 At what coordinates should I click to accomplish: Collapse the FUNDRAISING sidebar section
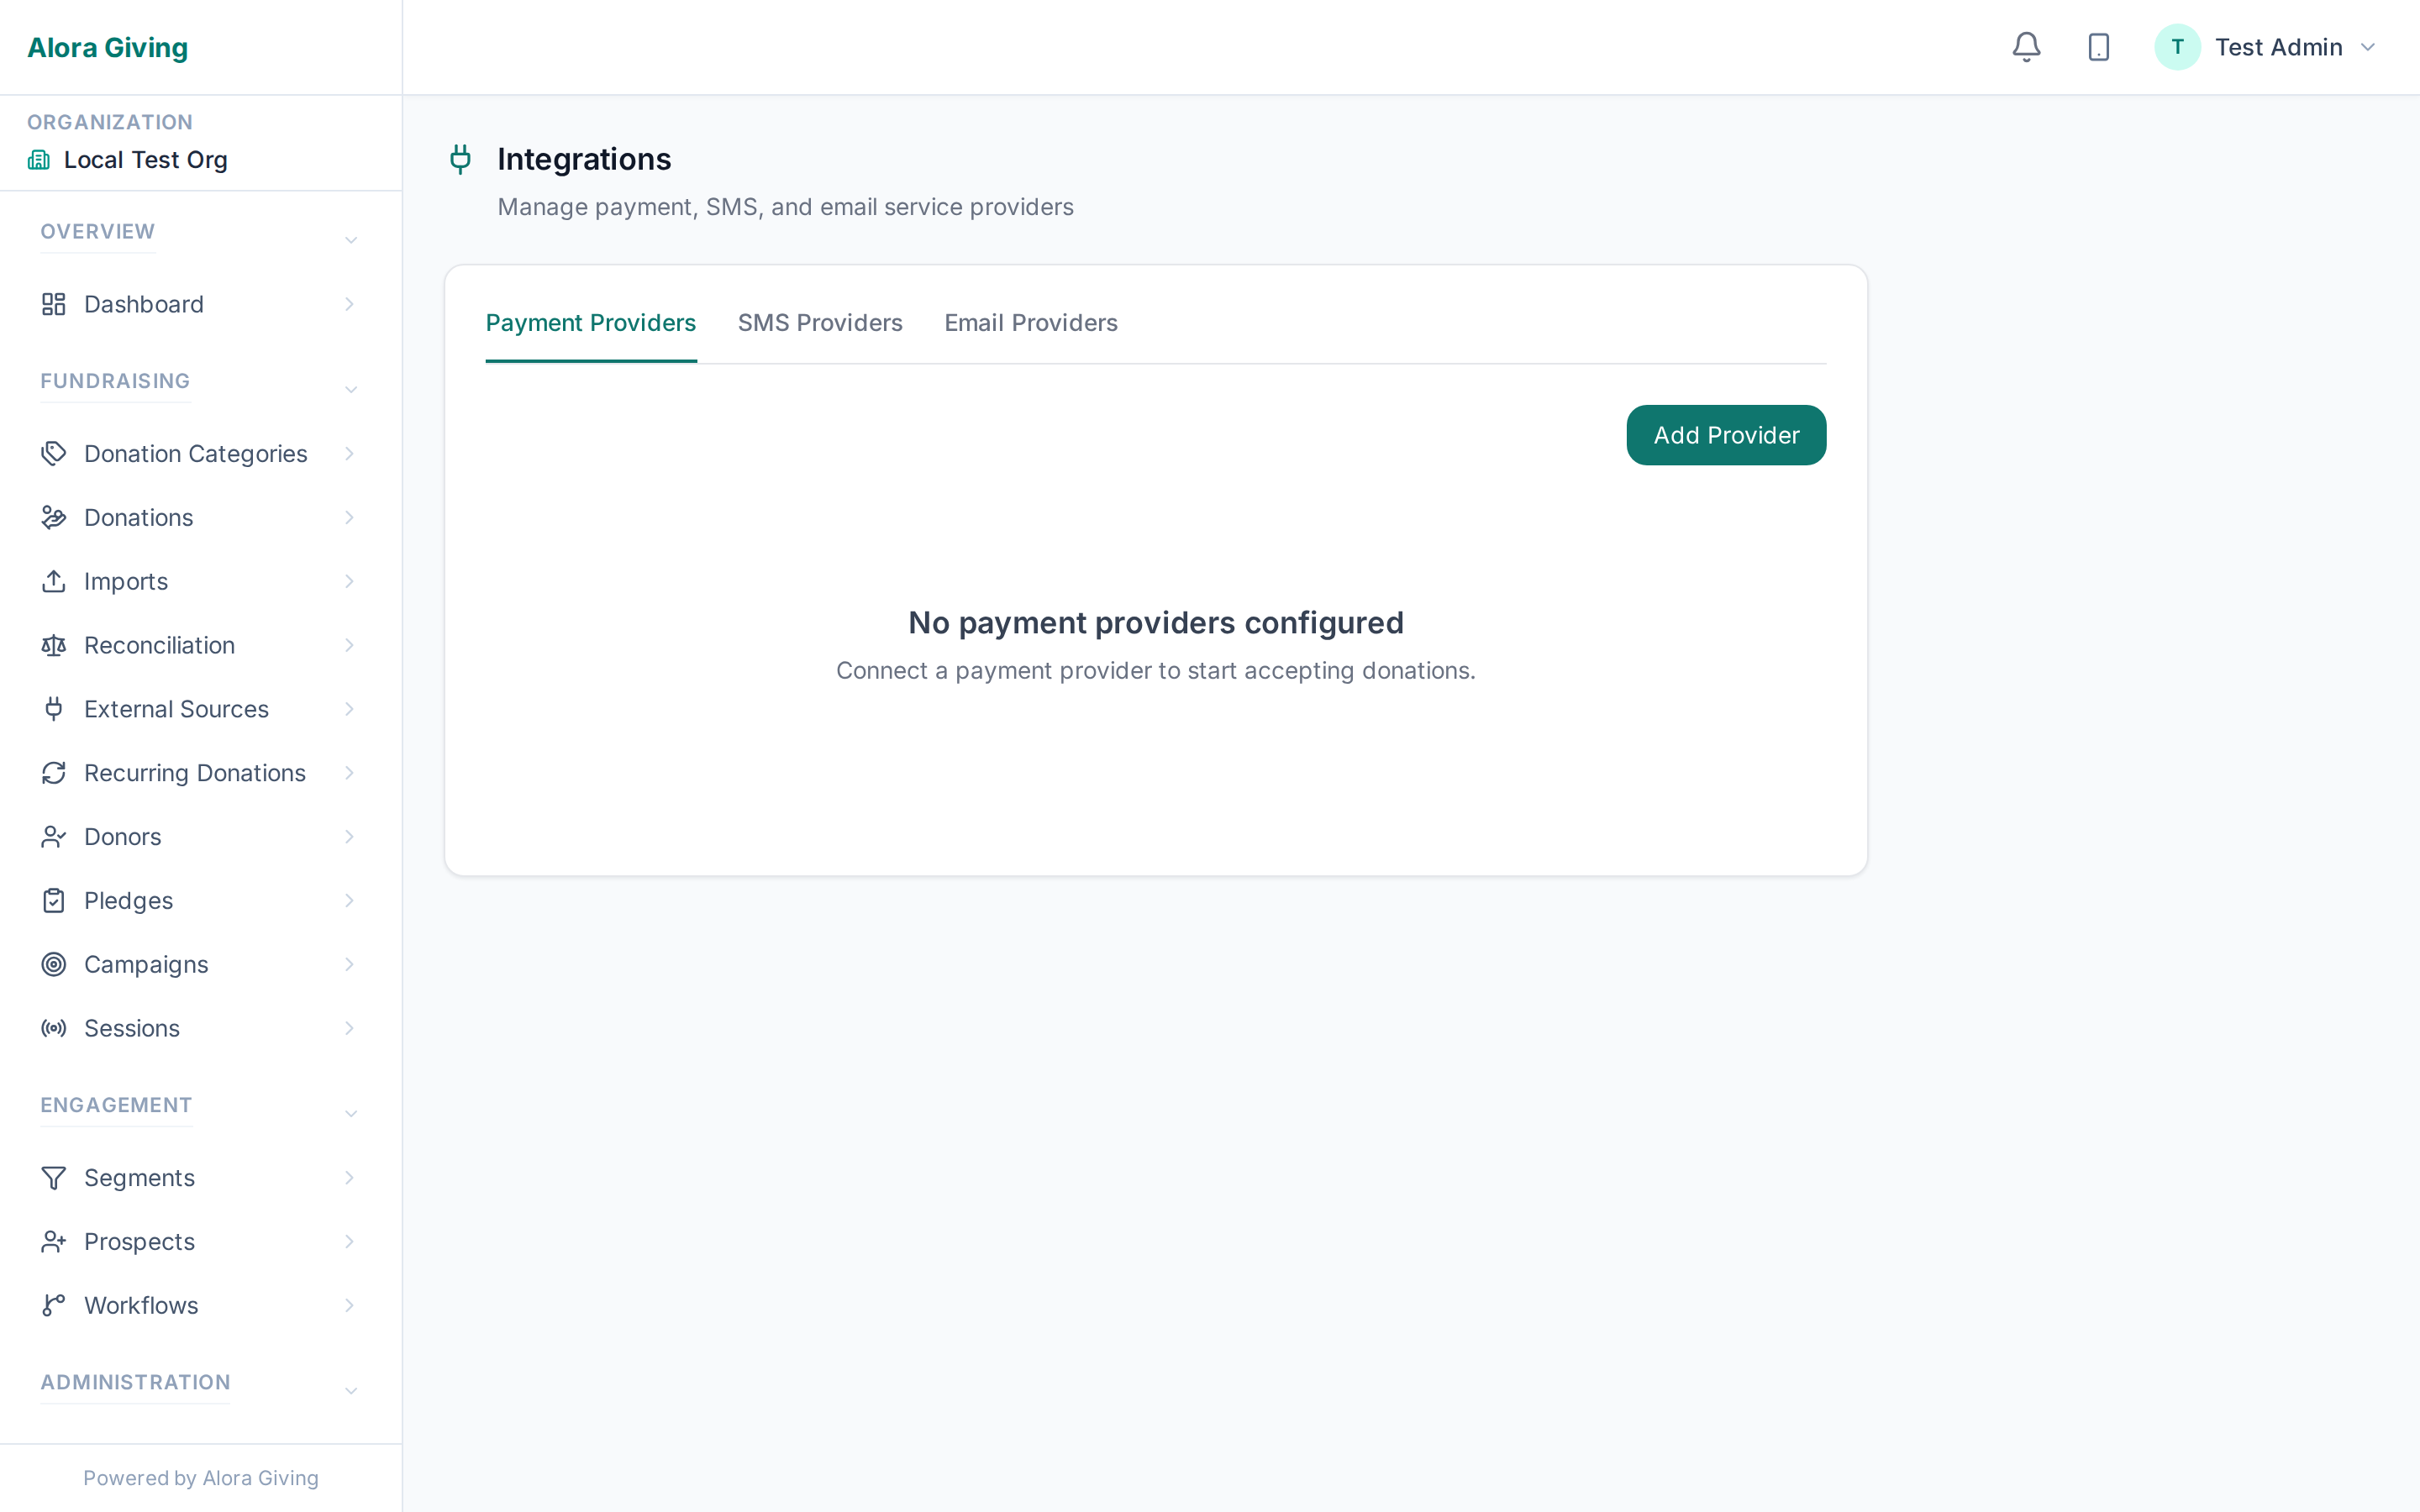click(x=350, y=389)
